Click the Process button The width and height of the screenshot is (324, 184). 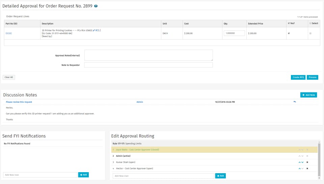click(x=313, y=77)
